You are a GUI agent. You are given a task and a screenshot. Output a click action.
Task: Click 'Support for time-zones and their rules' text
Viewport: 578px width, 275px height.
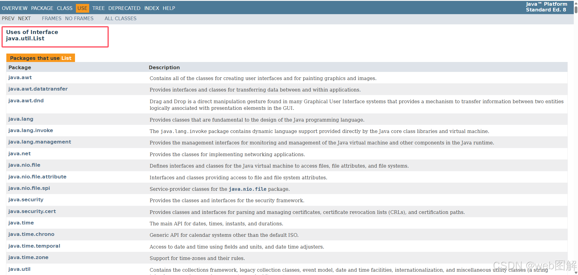click(x=197, y=258)
